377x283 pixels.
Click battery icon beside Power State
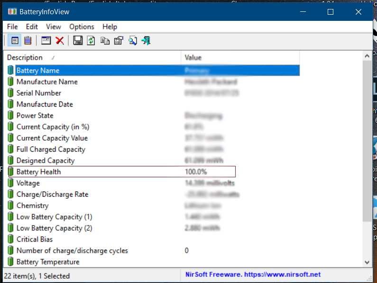(10, 115)
